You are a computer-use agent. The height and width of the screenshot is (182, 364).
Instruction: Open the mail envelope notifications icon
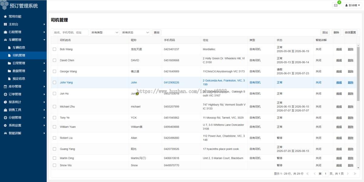[x=336, y=5]
